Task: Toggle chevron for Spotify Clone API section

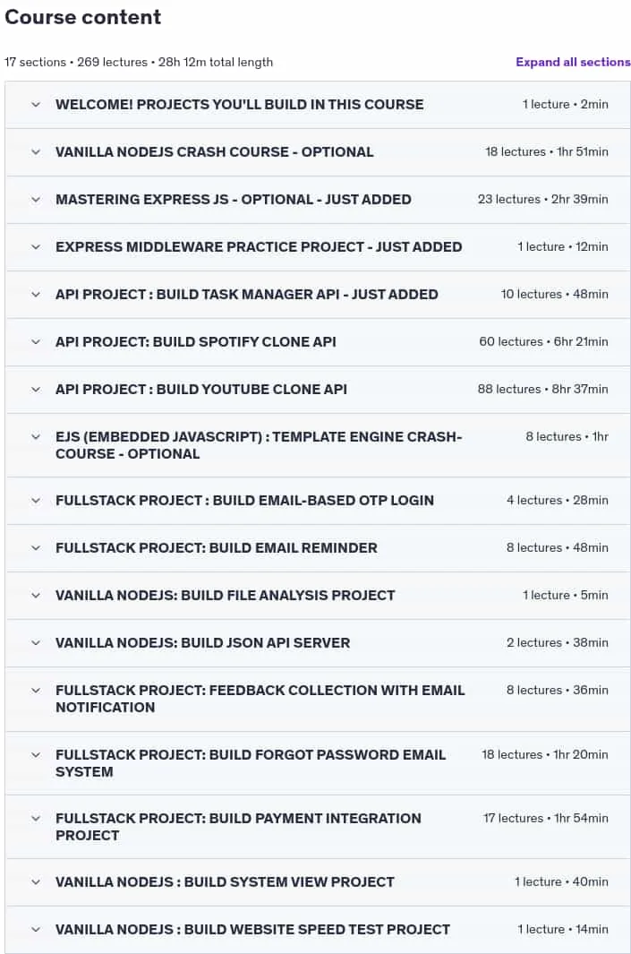Action: [36, 342]
